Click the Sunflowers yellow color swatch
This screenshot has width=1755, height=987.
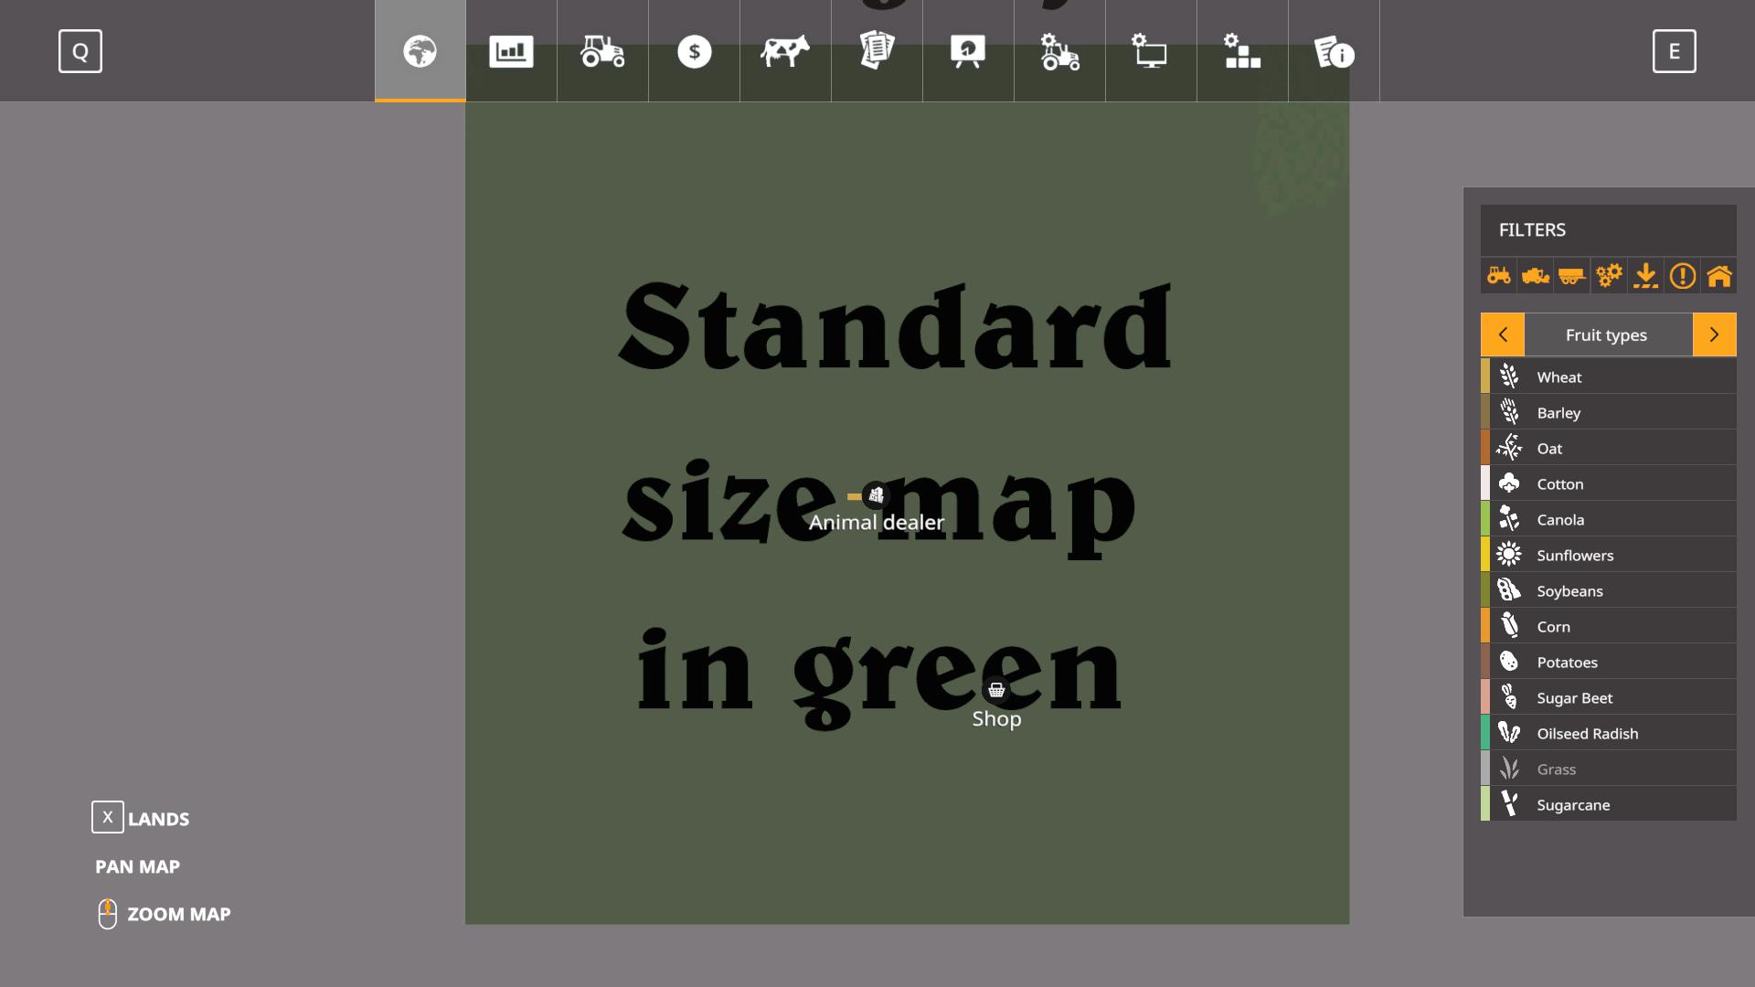(x=1485, y=555)
